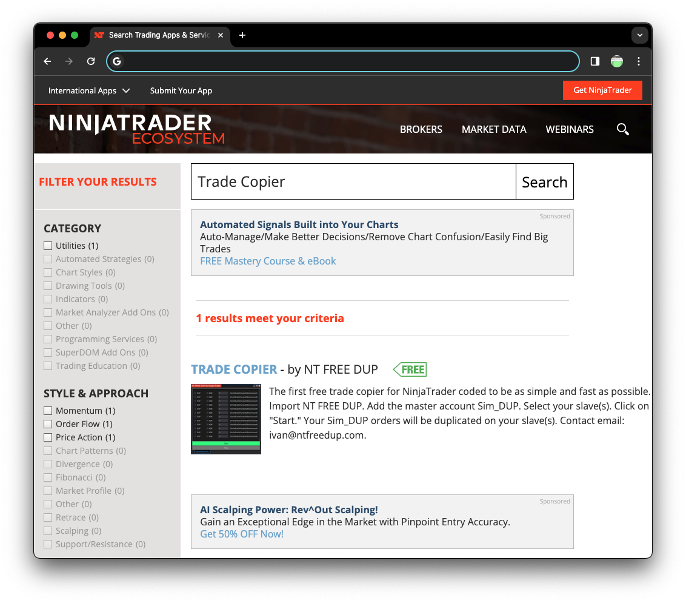Go back to the previous page

pos(48,61)
